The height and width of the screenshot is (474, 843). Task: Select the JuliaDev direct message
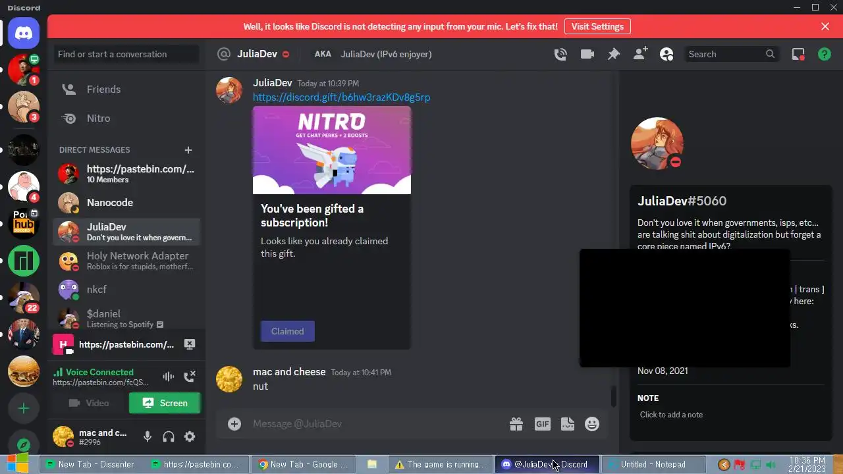[x=126, y=232]
